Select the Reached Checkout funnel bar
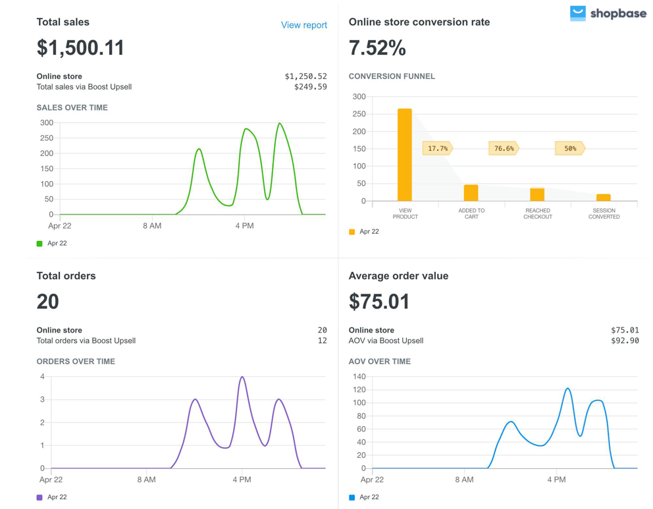653x509 pixels. (x=537, y=194)
